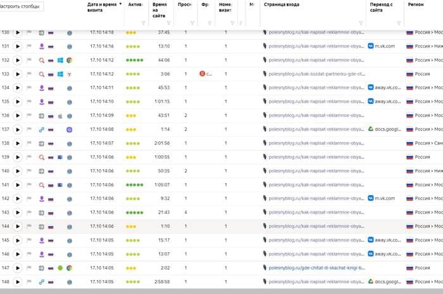
Task: Open the filter for Время на сайте column
Action: pyautogui.click(x=169, y=23)
